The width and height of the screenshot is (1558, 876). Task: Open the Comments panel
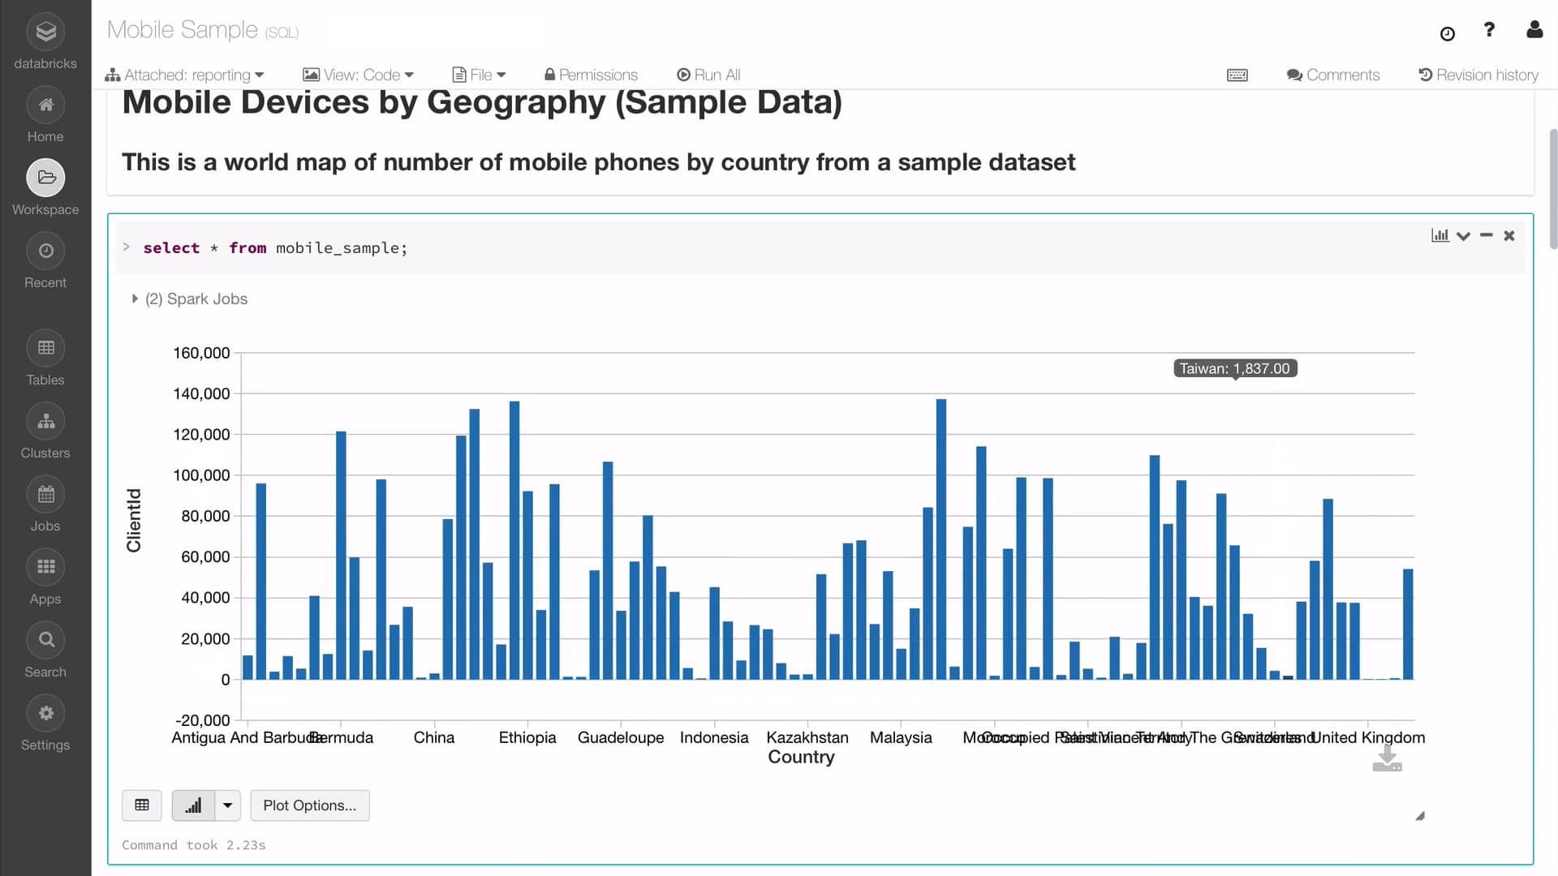(x=1333, y=75)
